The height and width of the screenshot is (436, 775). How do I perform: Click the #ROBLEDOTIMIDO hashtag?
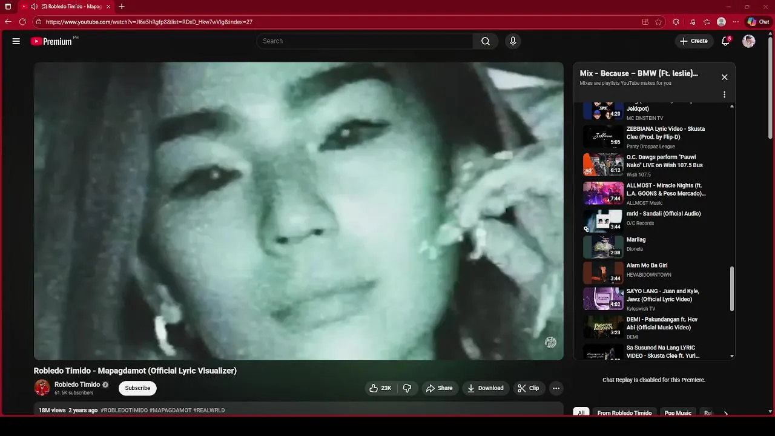(124, 411)
